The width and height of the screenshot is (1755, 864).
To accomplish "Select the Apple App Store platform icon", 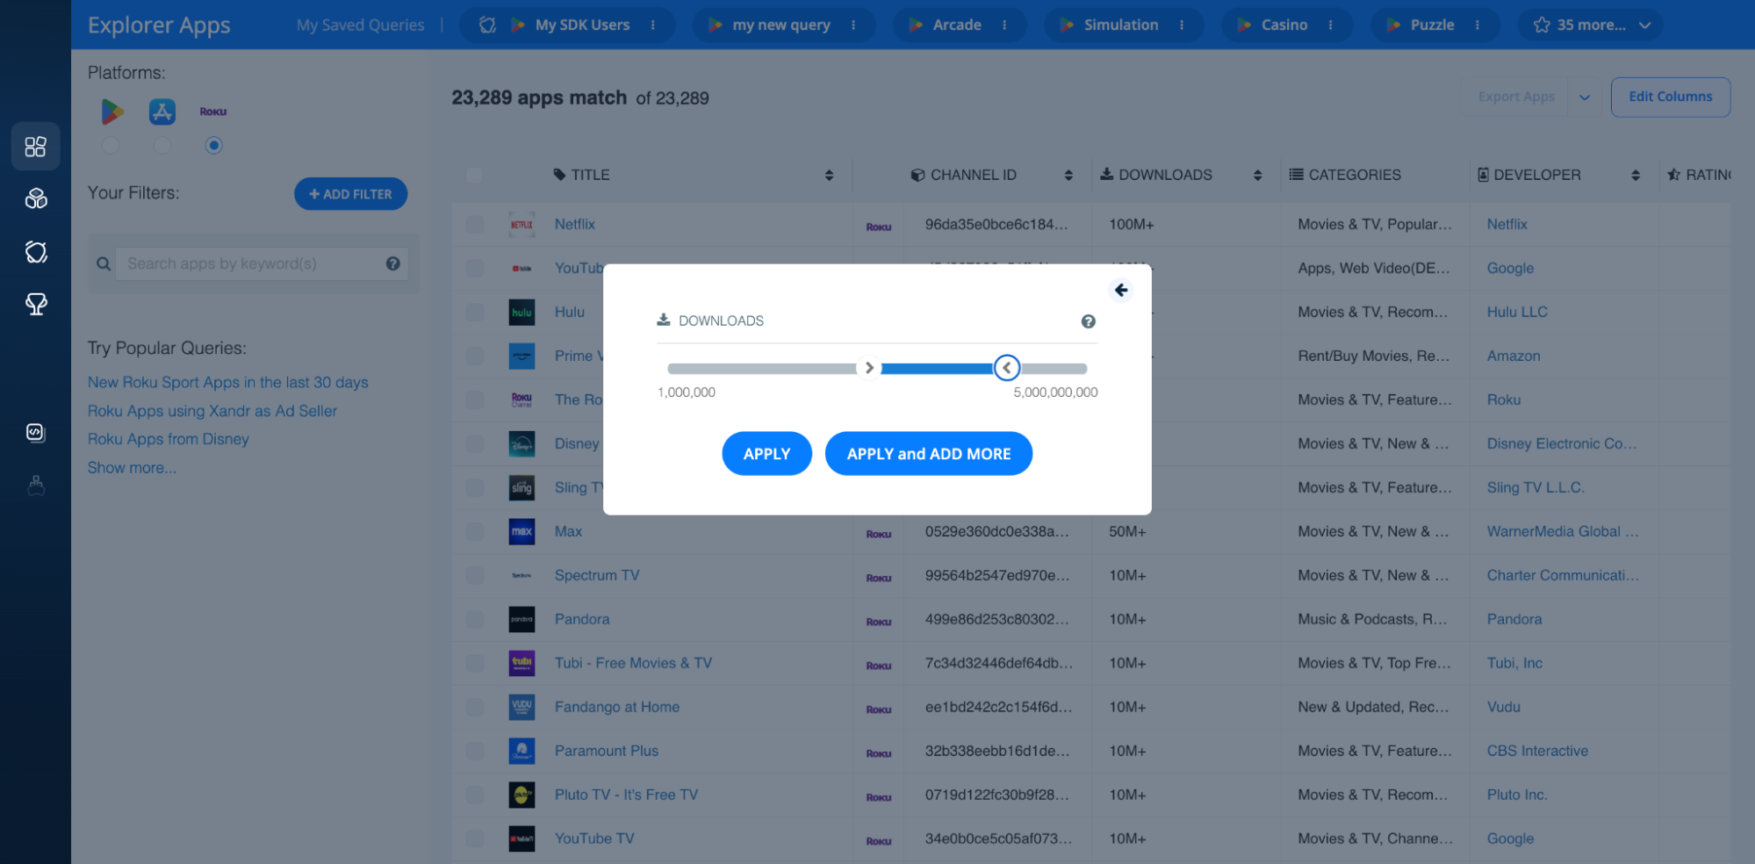I will point(162,112).
